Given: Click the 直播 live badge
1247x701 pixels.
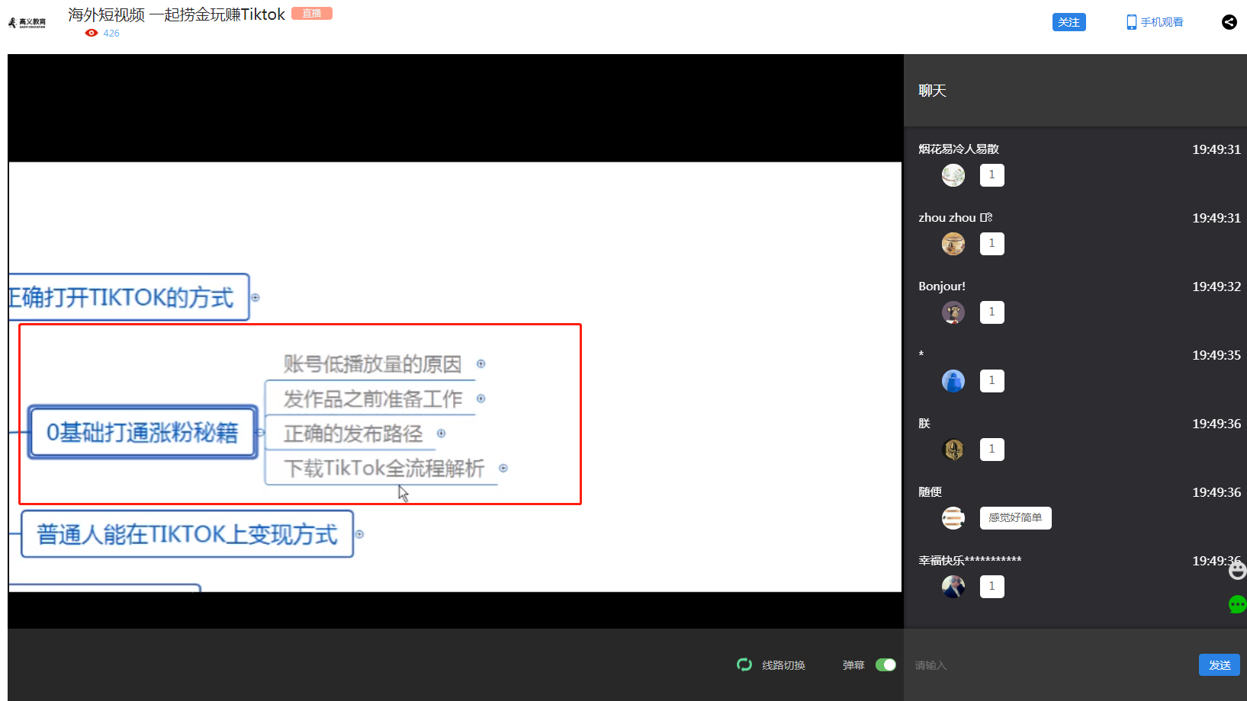Looking at the screenshot, I should pyautogui.click(x=312, y=14).
